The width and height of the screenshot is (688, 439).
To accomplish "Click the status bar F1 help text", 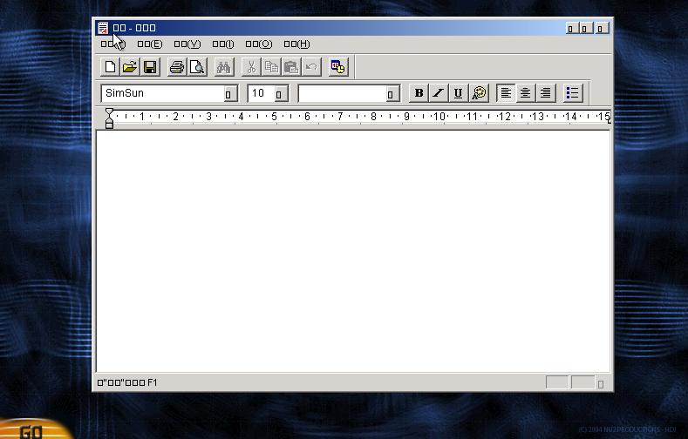I will [127, 382].
